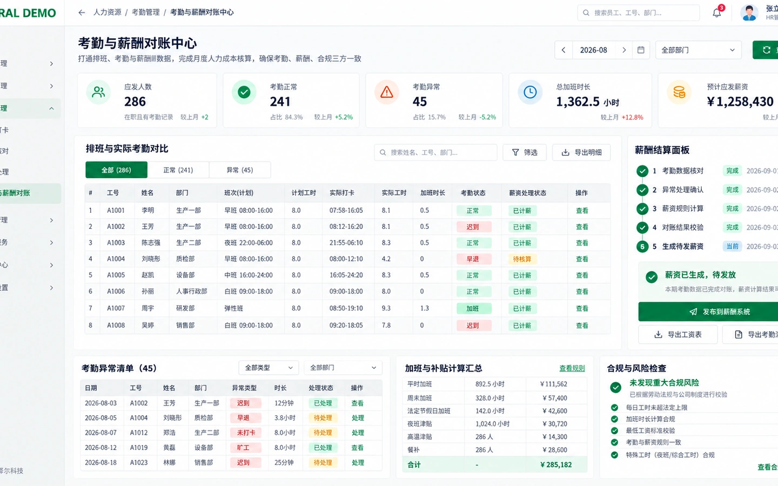Click the 总加班时长 clock icon
The height and width of the screenshot is (486, 778).
coord(530,92)
